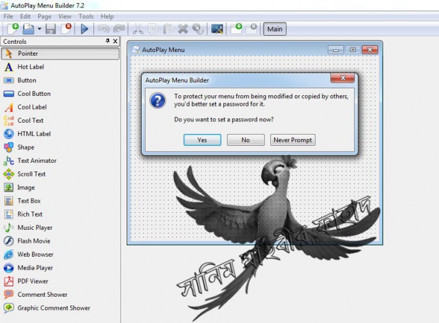Select the Hot Label control
The width and height of the screenshot is (439, 323).
coord(60,67)
